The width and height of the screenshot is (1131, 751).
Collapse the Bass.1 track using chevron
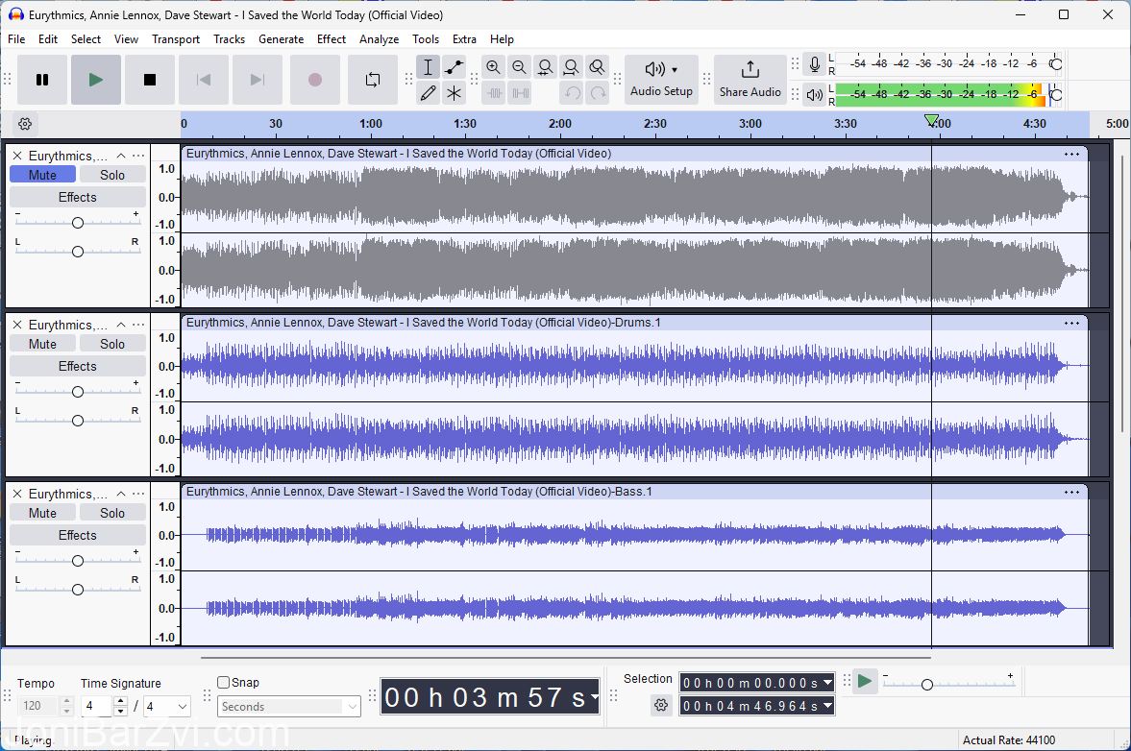[x=121, y=494]
